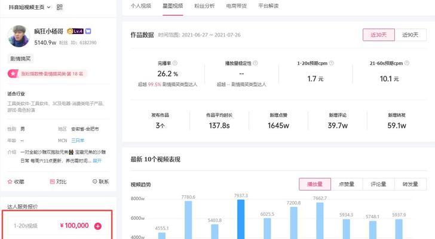Click the gold medal badge next to 疯狂小杨哥
This screenshot has width=435, height=239.
pyautogui.click(x=70, y=31)
